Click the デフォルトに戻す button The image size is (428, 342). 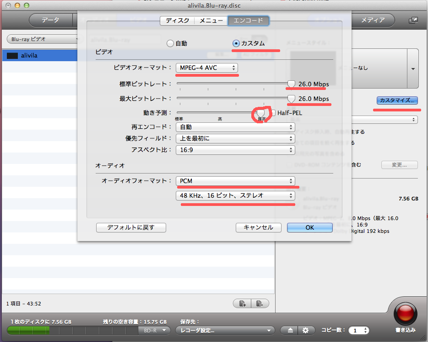click(x=131, y=228)
